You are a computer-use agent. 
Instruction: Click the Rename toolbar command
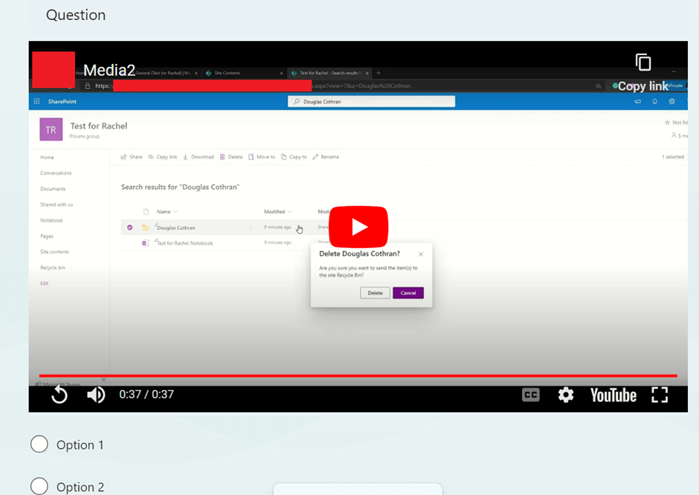coord(326,156)
